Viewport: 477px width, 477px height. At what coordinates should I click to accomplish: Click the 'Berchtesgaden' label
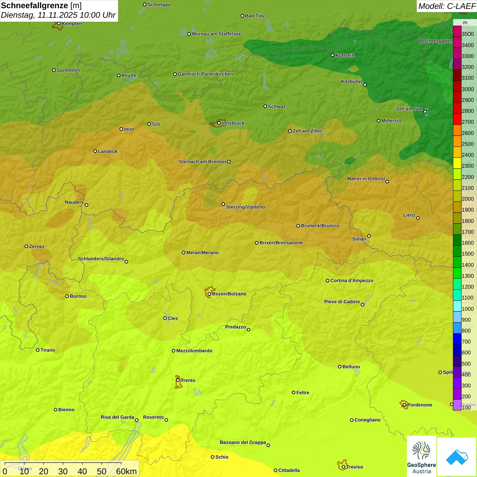point(435,41)
